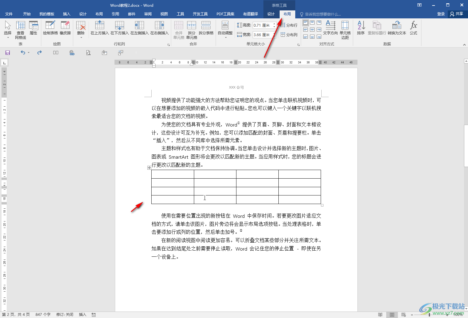Click the column width (宽度) input field

[262, 35]
